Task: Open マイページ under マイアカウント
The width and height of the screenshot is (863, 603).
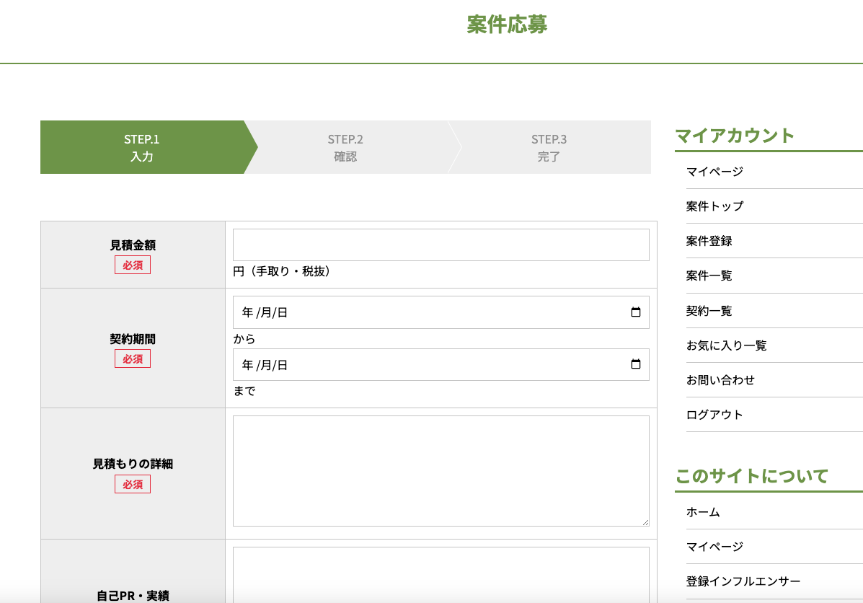Action: (x=714, y=172)
